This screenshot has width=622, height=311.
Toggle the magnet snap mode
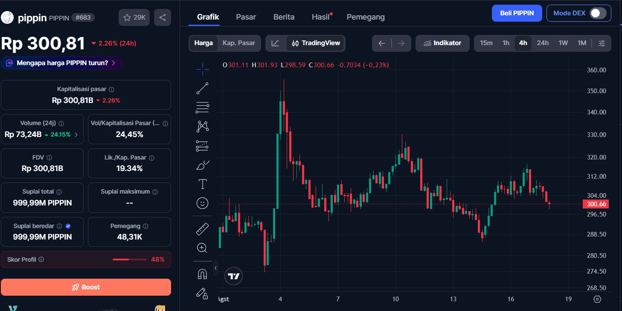[202, 274]
